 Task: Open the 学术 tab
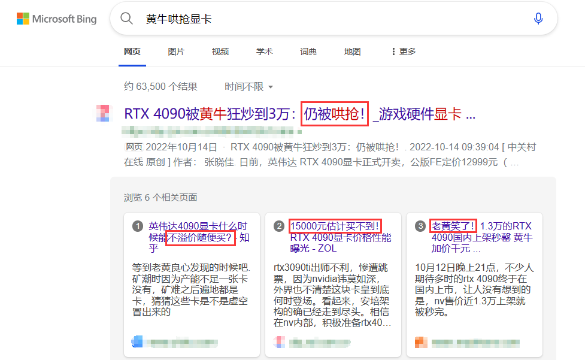click(264, 52)
